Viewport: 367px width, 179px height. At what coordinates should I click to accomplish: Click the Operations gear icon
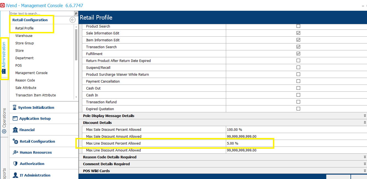[x=4, y=131]
